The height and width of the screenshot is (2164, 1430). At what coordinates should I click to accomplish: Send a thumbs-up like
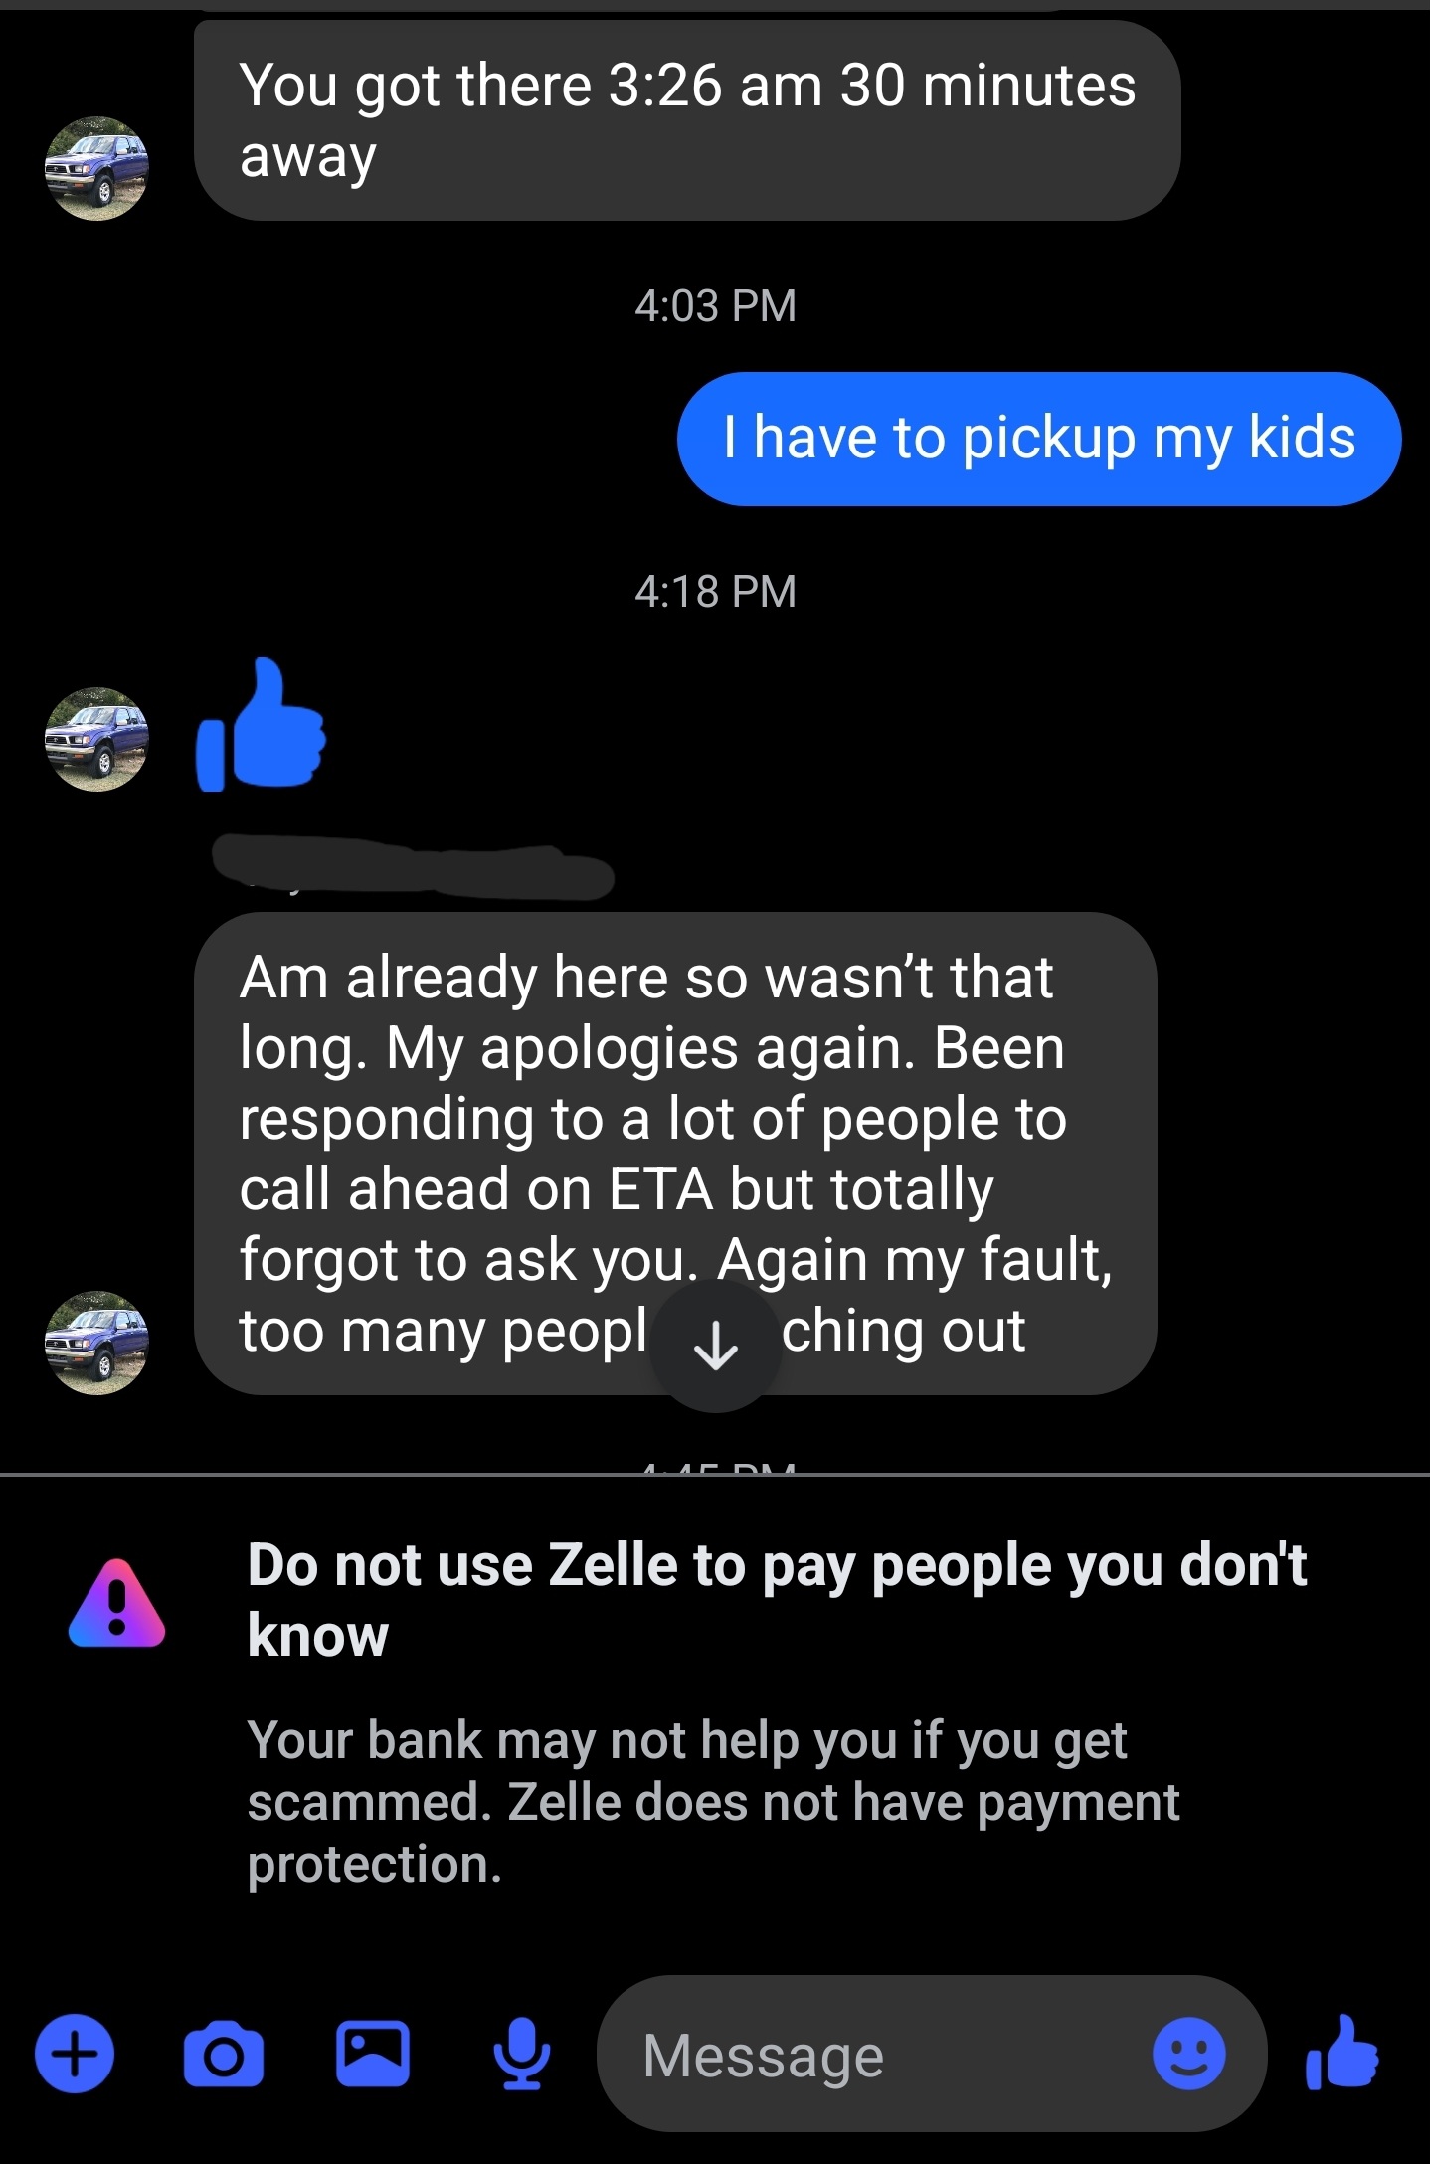coord(1342,2051)
